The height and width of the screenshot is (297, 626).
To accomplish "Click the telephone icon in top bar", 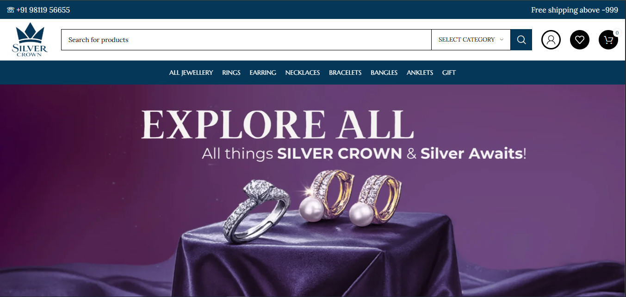I will [11, 10].
